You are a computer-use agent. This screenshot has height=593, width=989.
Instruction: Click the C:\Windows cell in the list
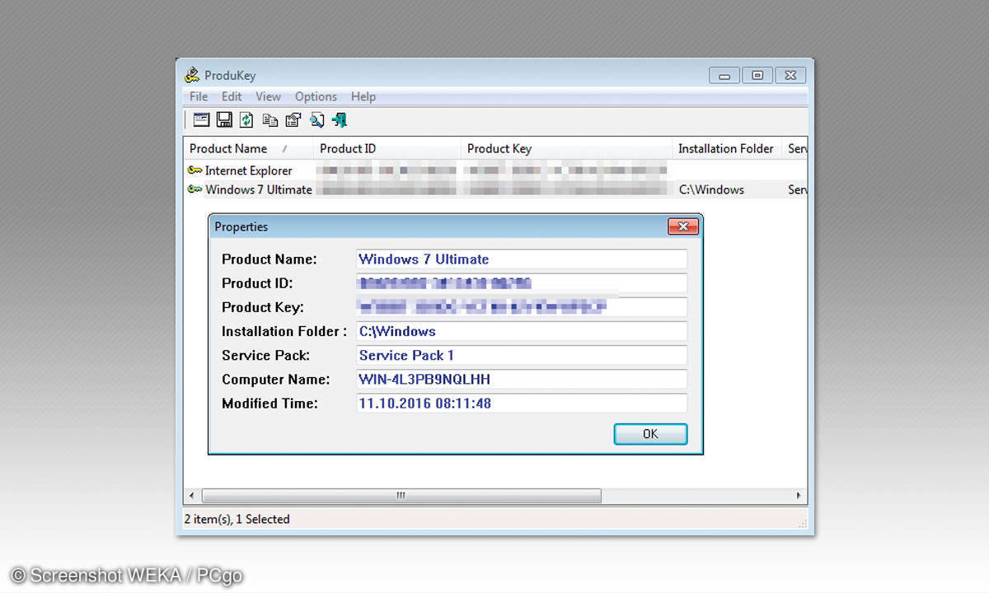point(711,189)
